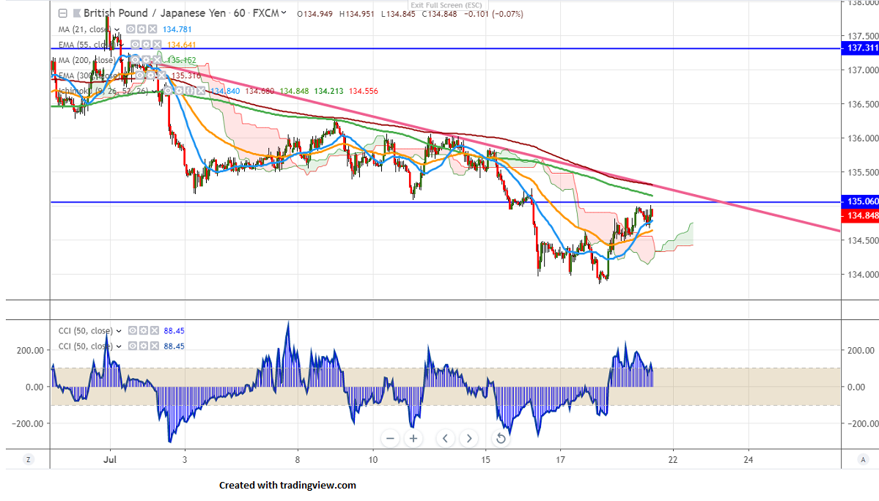879x501 pixels.
Task: Click the MA 21 value 134.781
Action: point(177,30)
